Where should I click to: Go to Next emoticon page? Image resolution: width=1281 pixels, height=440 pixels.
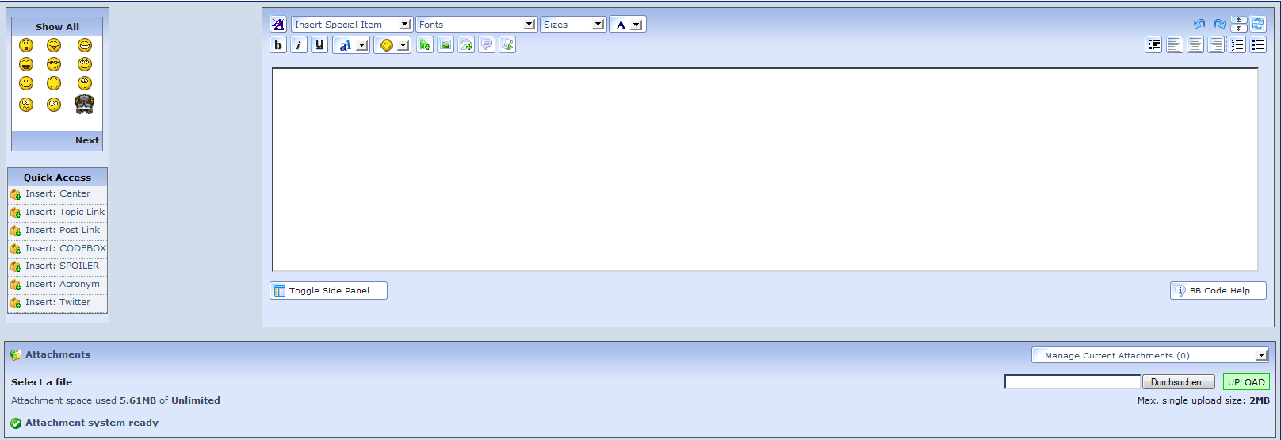tap(87, 140)
